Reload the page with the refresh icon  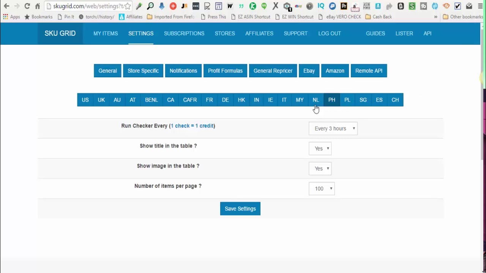[x=27, y=6]
